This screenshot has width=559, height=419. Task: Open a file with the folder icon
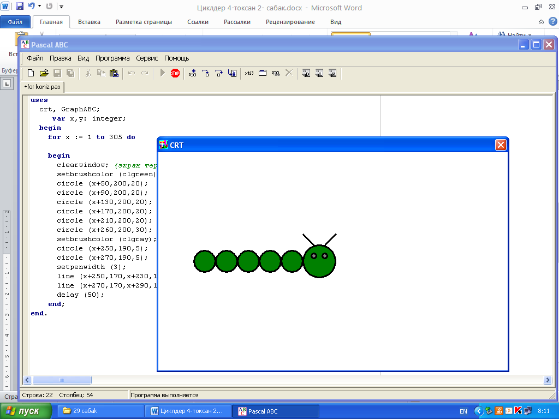point(44,73)
